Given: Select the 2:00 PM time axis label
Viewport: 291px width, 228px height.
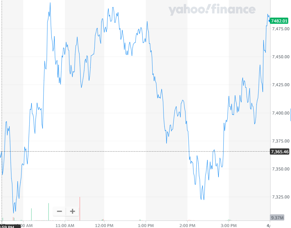Looking at the screenshot, I should pos(187,225).
